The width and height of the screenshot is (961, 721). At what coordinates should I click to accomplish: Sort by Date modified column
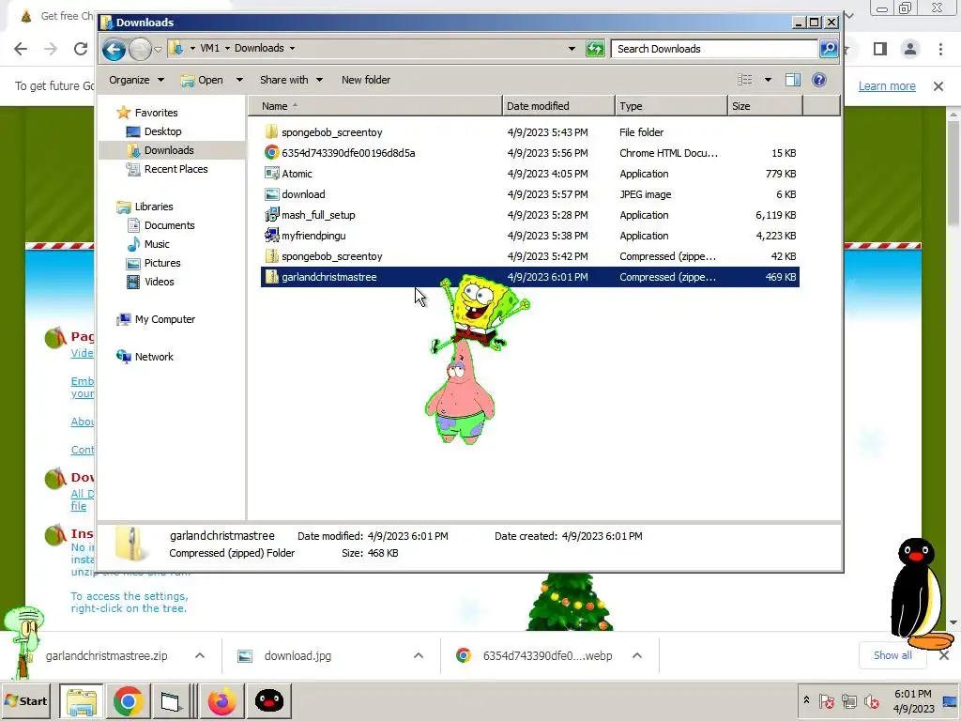pyautogui.click(x=558, y=106)
